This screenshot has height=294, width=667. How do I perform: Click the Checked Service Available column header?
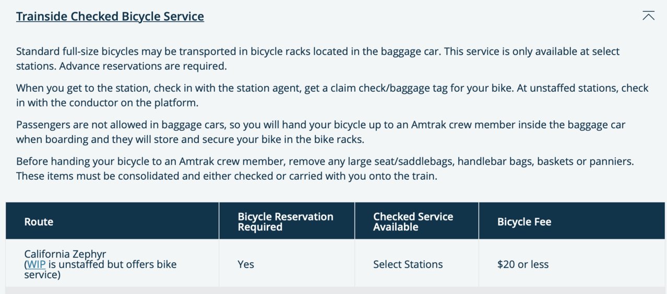pyautogui.click(x=413, y=222)
